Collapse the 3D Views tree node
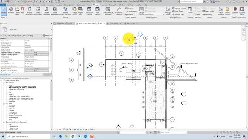This screenshot has height=139, width=248. pyautogui.click(x=4, y=104)
